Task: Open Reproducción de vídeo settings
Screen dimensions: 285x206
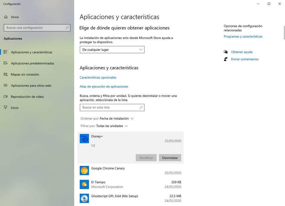Action: click(x=27, y=97)
